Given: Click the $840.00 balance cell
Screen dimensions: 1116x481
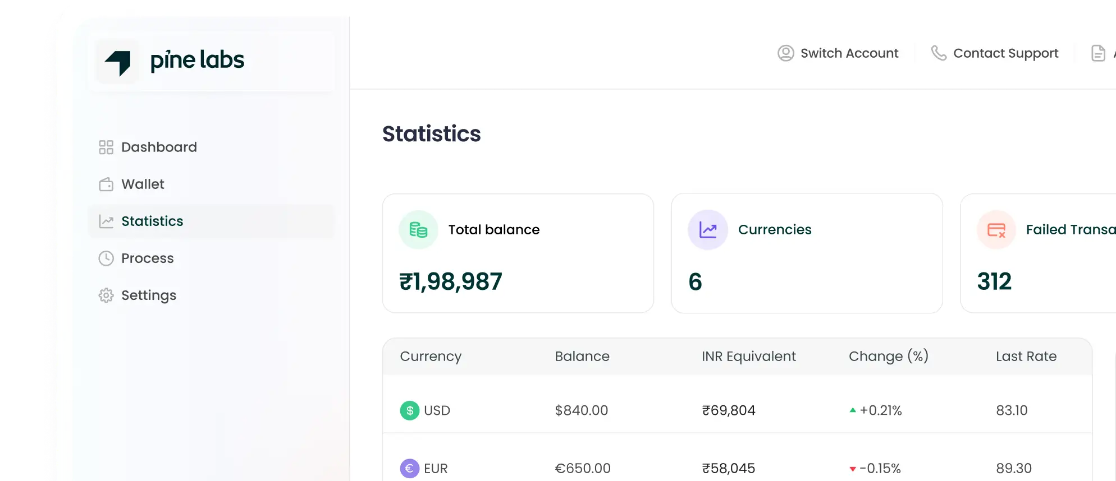Looking at the screenshot, I should pyautogui.click(x=582, y=410).
